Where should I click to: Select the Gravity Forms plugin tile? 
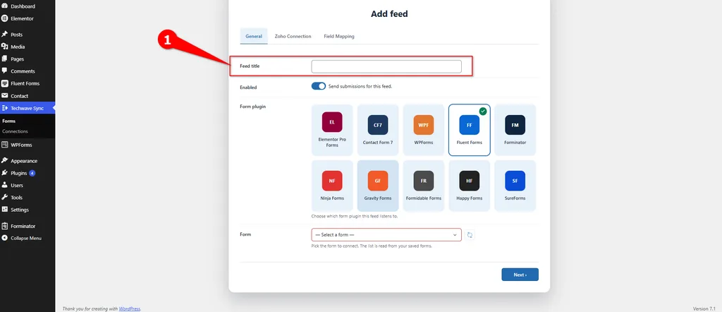point(378,186)
